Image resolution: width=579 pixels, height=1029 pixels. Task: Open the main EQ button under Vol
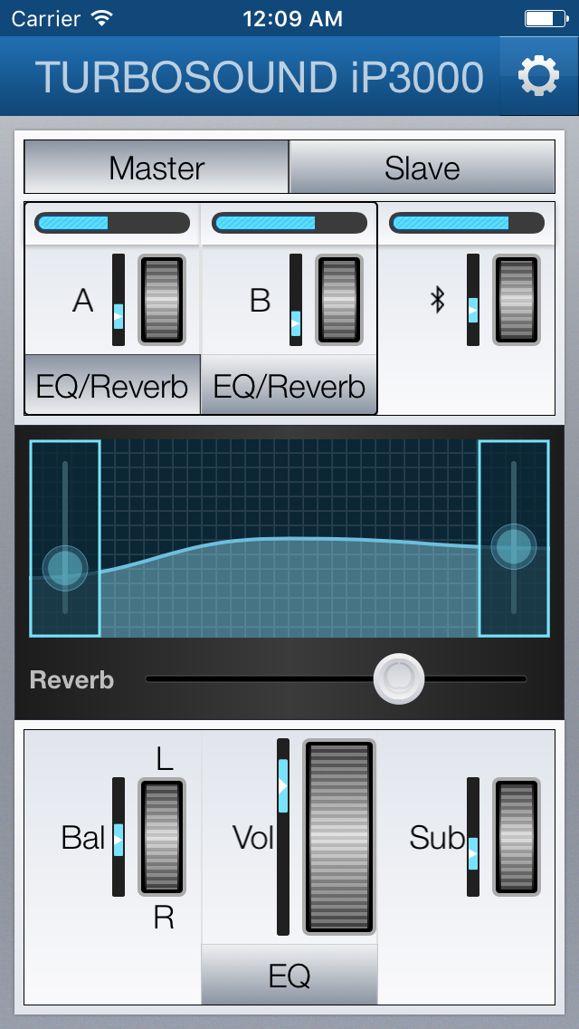pos(289,975)
